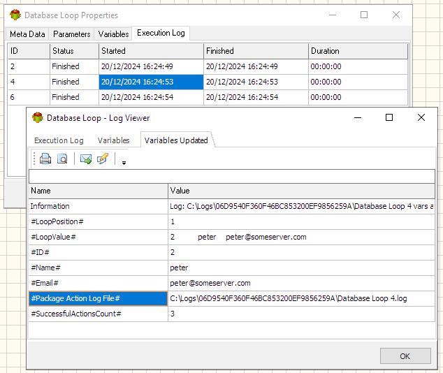Sort by Started column header
Image resolution: width=443 pixels, height=373 pixels.
click(151, 51)
